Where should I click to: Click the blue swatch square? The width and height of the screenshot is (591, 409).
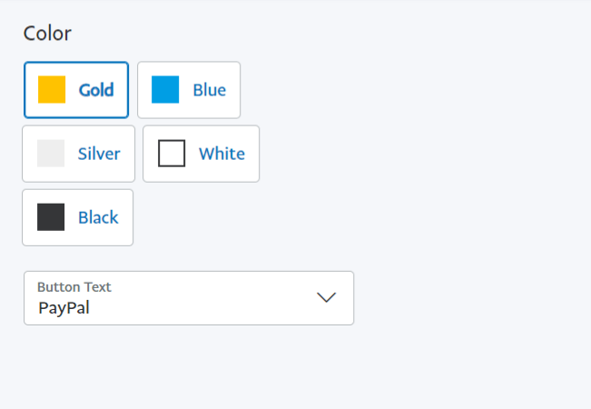click(165, 90)
